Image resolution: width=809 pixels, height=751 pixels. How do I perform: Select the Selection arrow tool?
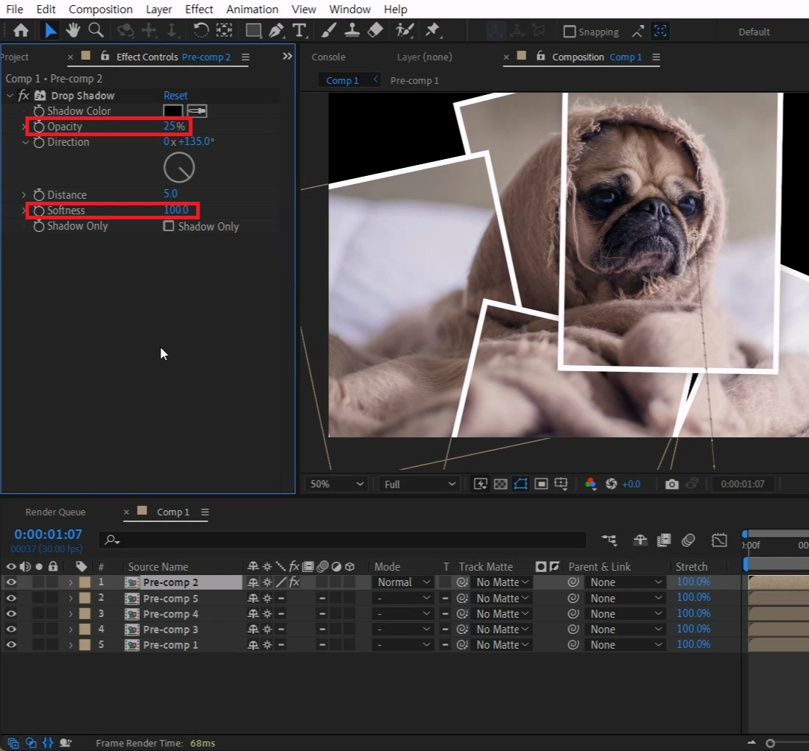tap(50, 31)
